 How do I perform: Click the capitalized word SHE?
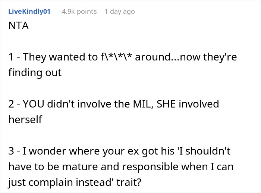point(166,104)
